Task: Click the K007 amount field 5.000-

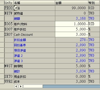Action: 72,29
